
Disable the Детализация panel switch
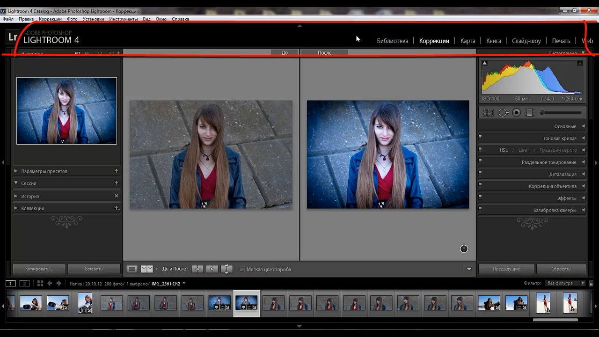480,174
